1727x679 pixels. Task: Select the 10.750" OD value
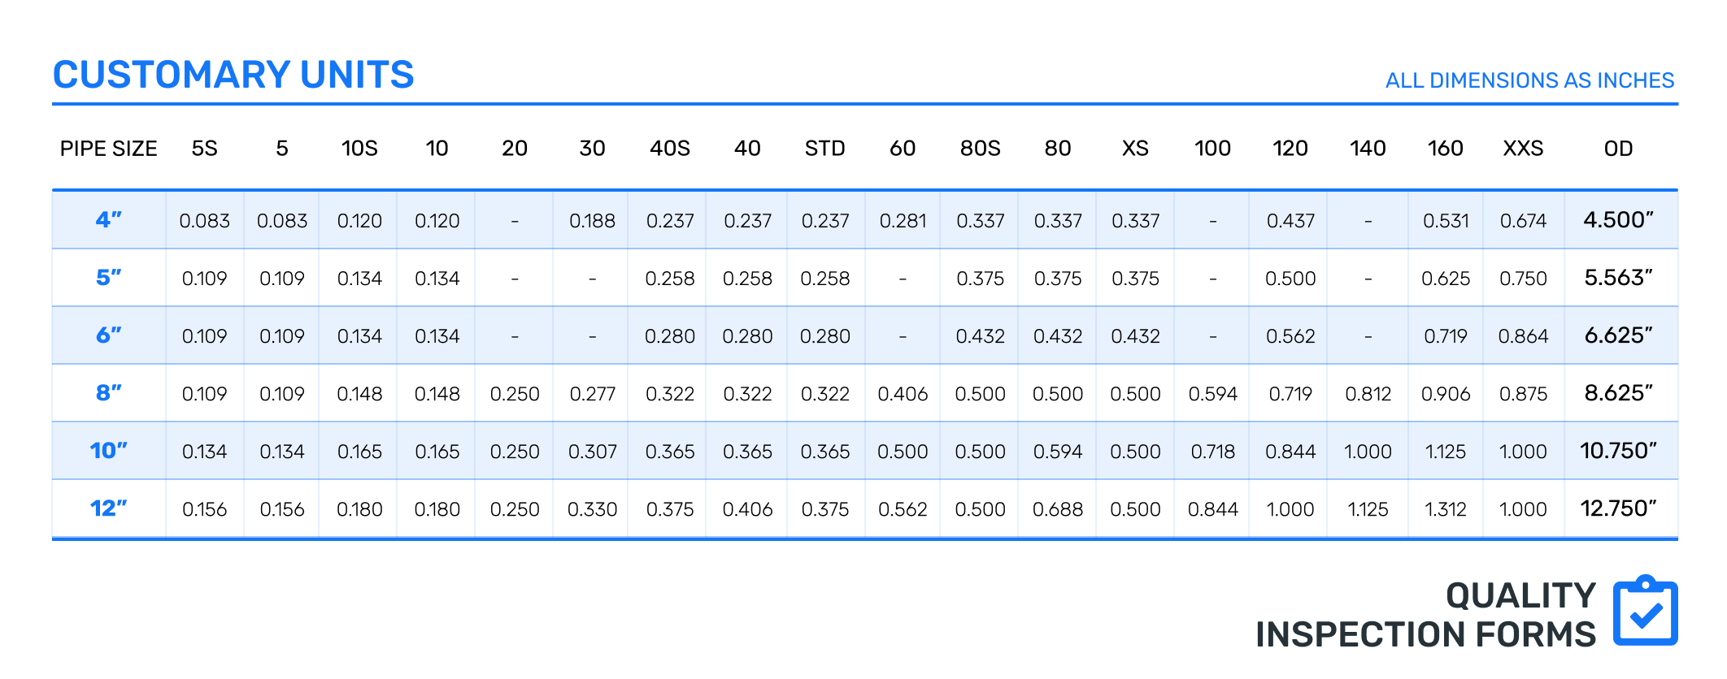point(1618,451)
